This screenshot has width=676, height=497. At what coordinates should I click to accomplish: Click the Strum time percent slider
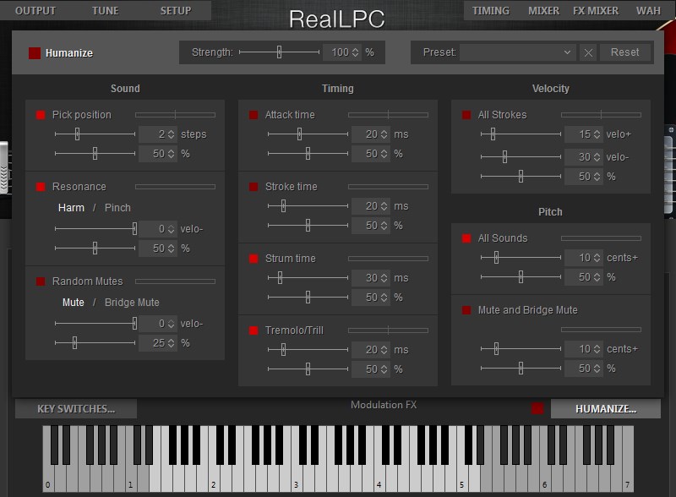(x=308, y=297)
